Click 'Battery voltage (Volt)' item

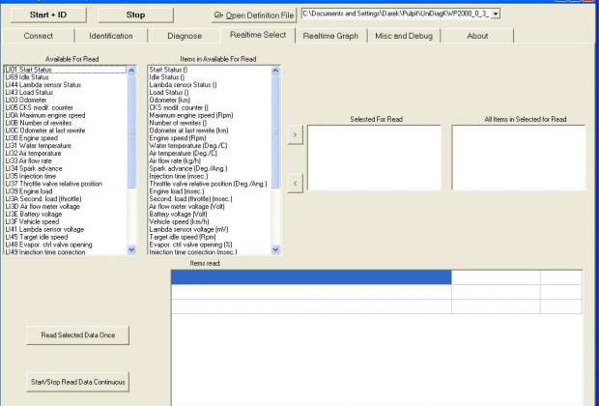(x=210, y=214)
